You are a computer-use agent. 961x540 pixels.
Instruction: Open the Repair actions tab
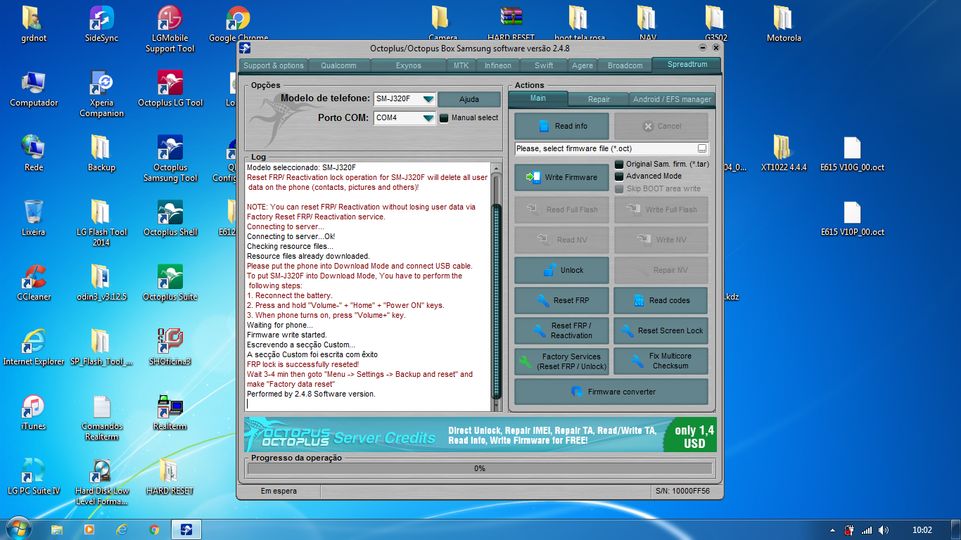pos(599,99)
